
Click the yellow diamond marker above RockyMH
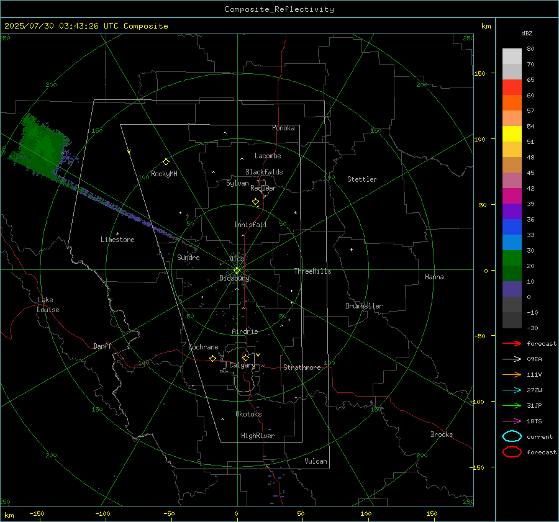pyautogui.click(x=166, y=162)
